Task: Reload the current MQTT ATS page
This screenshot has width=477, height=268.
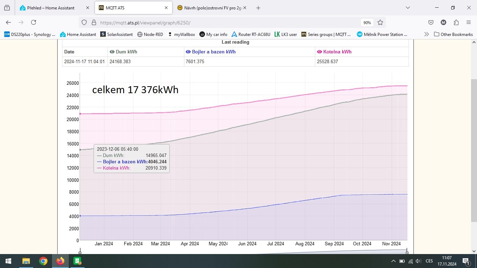Action: [34, 22]
